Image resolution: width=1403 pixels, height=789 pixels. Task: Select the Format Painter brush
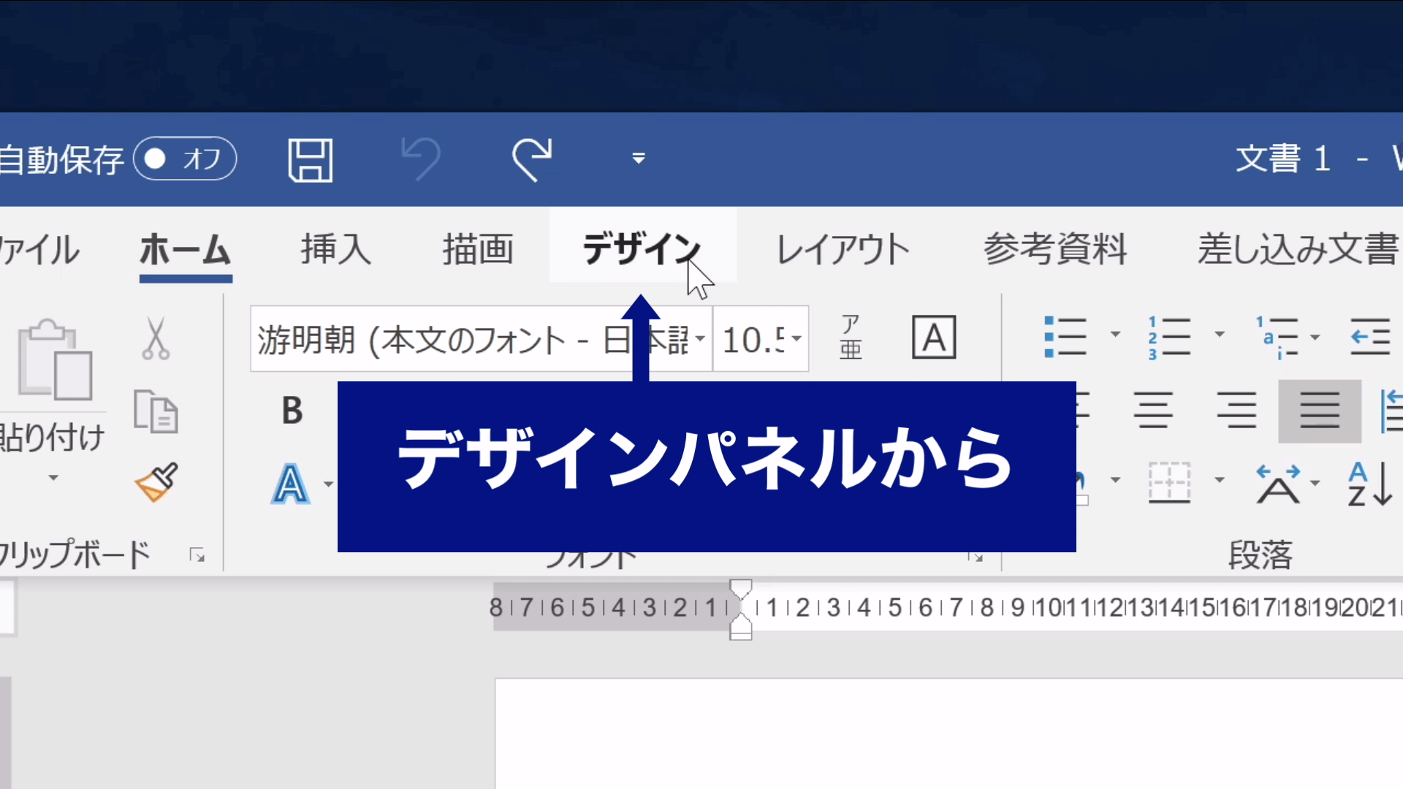[156, 482]
